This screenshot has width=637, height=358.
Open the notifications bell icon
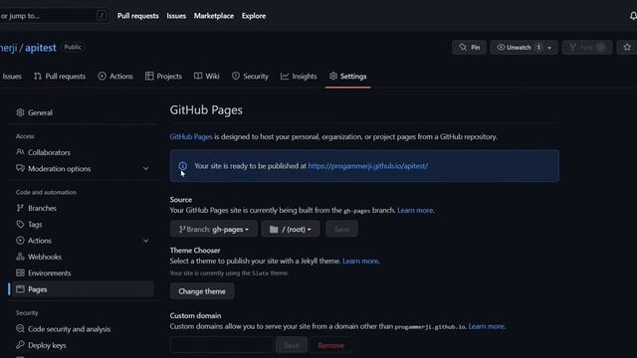(x=633, y=16)
